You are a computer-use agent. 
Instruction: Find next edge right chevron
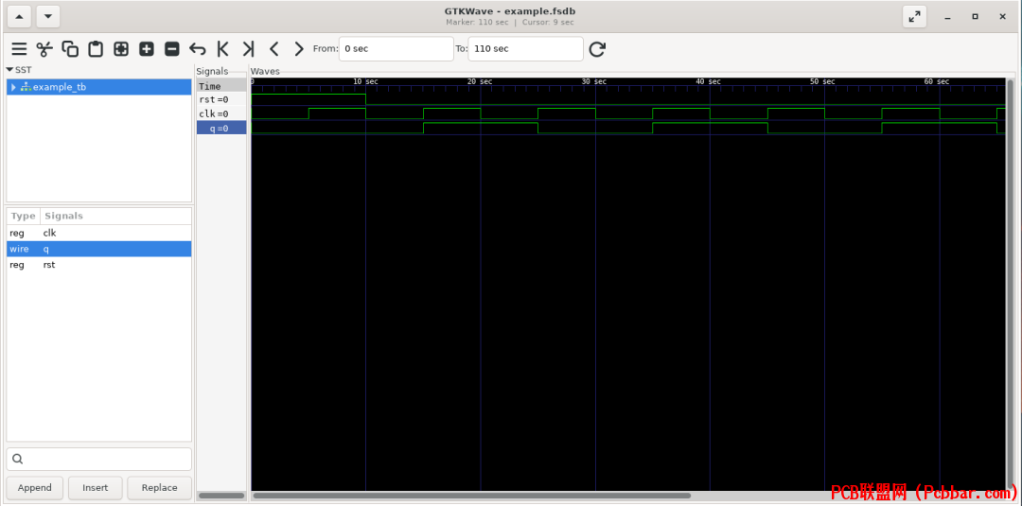[299, 49]
